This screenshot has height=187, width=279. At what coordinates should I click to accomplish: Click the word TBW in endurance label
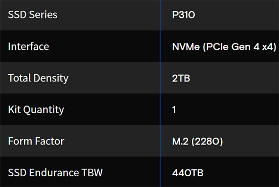coord(92,173)
